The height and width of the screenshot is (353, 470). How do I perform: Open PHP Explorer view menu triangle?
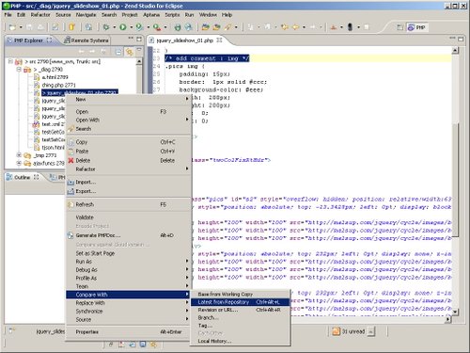pos(139,50)
